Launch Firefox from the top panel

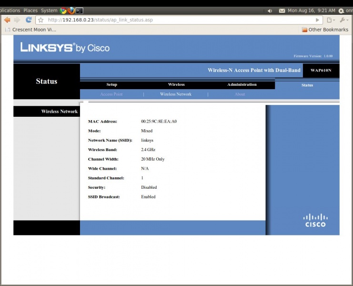[71, 10]
